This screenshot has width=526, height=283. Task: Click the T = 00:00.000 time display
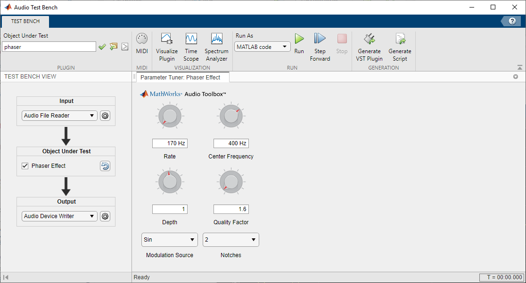(x=502, y=277)
